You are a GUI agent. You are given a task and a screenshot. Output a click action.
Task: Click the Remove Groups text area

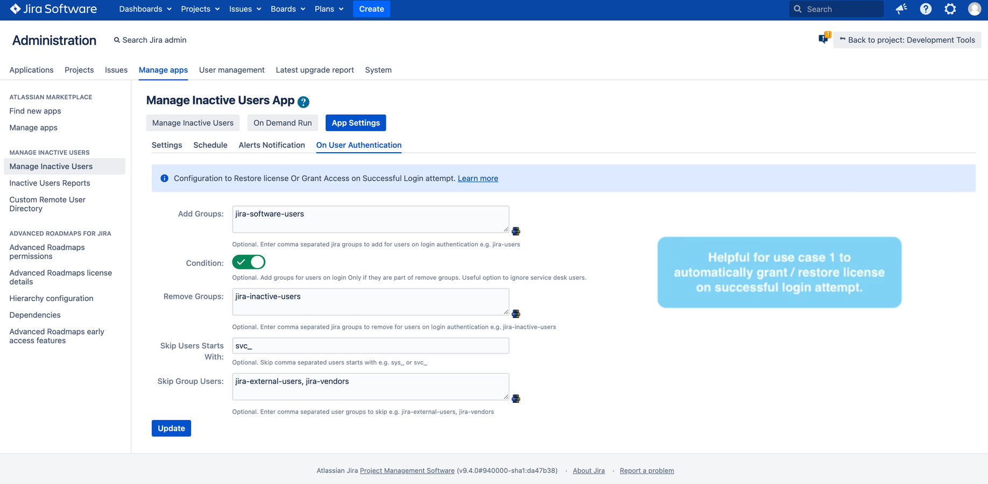click(x=371, y=302)
